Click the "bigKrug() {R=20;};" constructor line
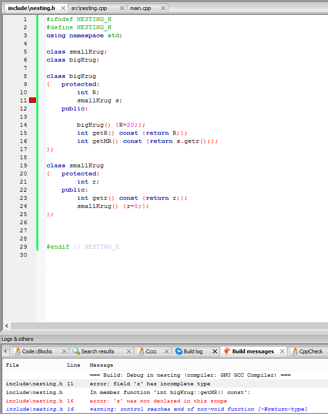This screenshot has width=328, height=414. (111, 125)
